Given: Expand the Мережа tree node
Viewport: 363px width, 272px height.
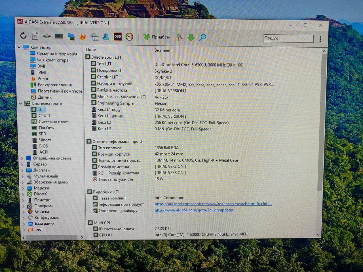Looking at the screenshot, I should coord(23,188).
